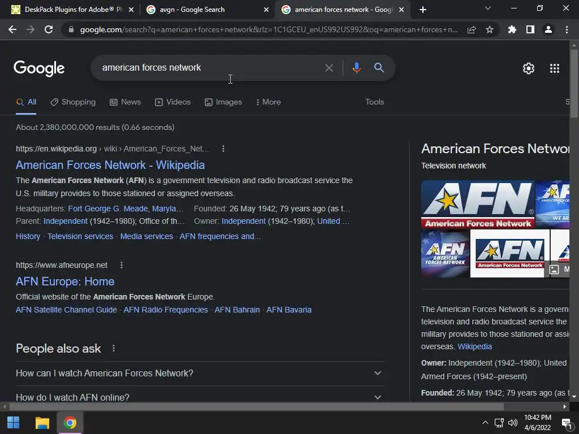Open AFN Satellite Channel Guide link

coord(67,310)
